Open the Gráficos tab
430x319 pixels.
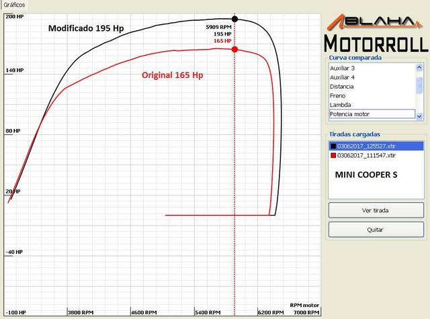pos(13,4)
